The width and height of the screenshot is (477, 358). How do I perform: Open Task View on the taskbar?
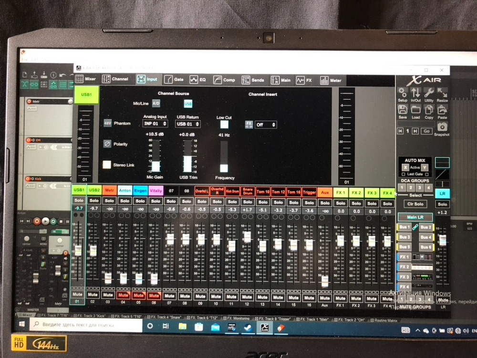click(166, 326)
